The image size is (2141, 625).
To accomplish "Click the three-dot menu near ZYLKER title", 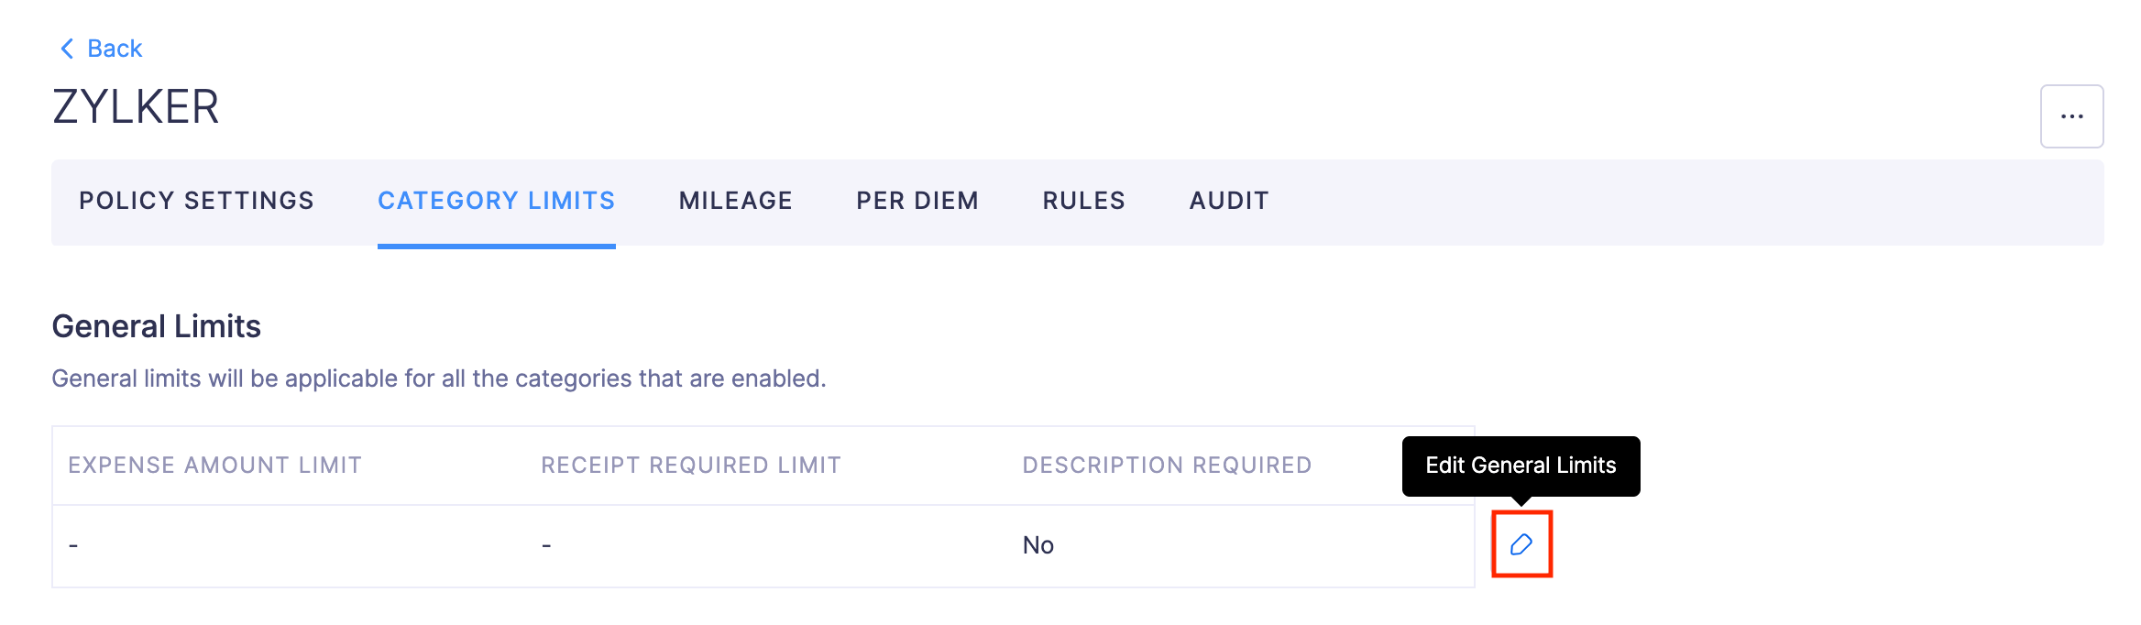I will click(x=2072, y=115).
